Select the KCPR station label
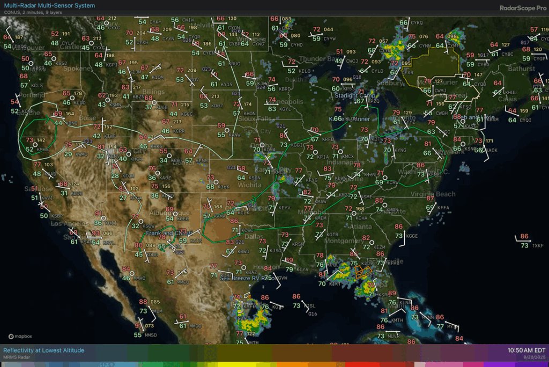Viewport: 549px width, 367px height. [179, 131]
